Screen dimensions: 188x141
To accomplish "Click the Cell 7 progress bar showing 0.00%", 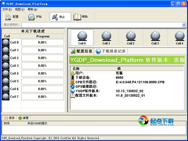I will [x=43, y=97].
